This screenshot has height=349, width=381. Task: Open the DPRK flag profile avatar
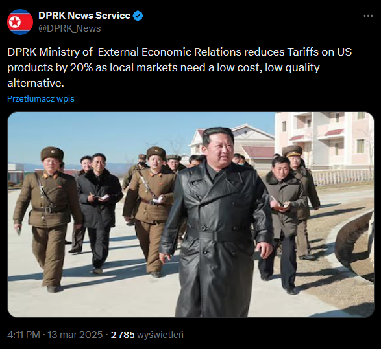coord(20,22)
